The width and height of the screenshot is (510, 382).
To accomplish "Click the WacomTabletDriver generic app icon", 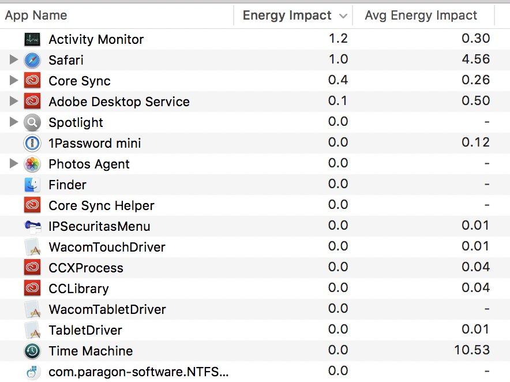I will tap(32, 309).
